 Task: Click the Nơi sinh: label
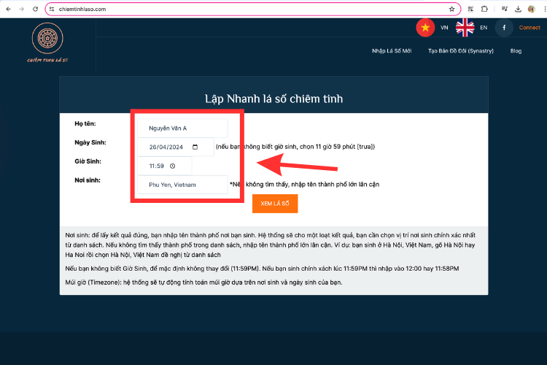88,180
